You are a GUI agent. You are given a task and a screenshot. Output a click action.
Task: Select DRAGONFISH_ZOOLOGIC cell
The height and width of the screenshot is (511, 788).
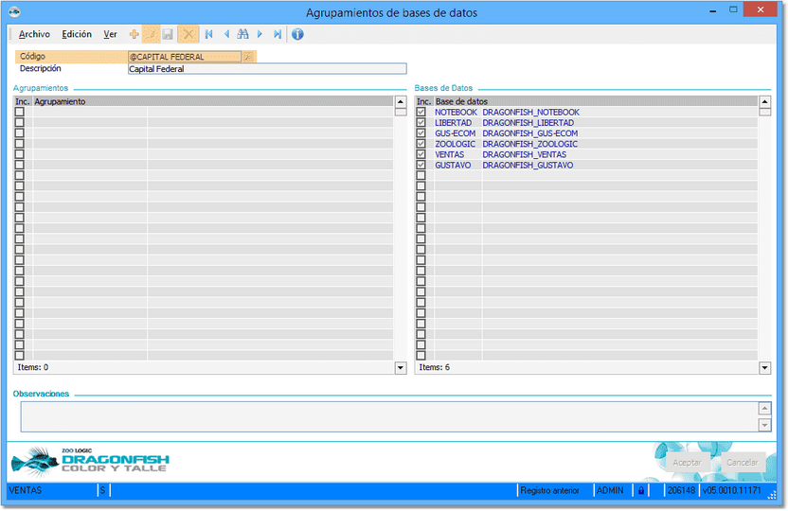[x=529, y=144]
